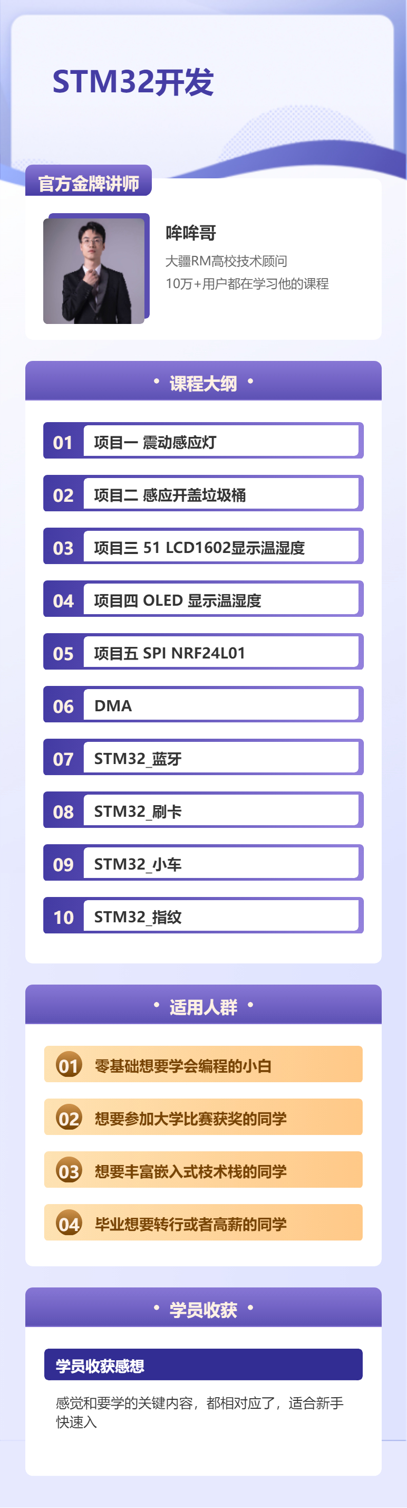This screenshot has width=407, height=1508.
Task: Click the round 01 badge for 零基础小白
Action: (69, 1065)
